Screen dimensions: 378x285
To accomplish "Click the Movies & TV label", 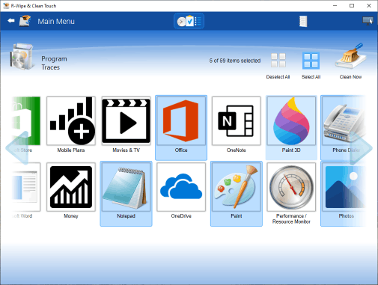I will pyautogui.click(x=126, y=150).
